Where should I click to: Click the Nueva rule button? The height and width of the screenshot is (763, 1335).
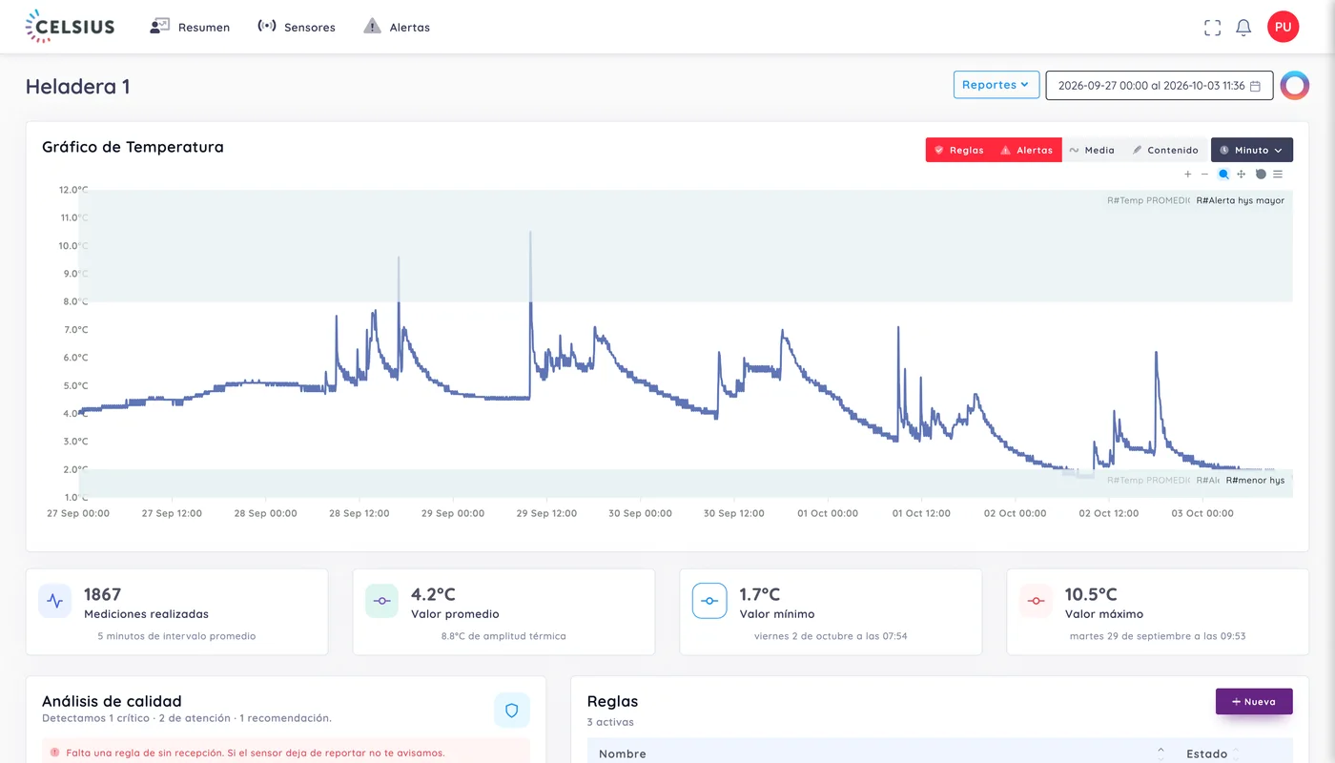(x=1254, y=701)
